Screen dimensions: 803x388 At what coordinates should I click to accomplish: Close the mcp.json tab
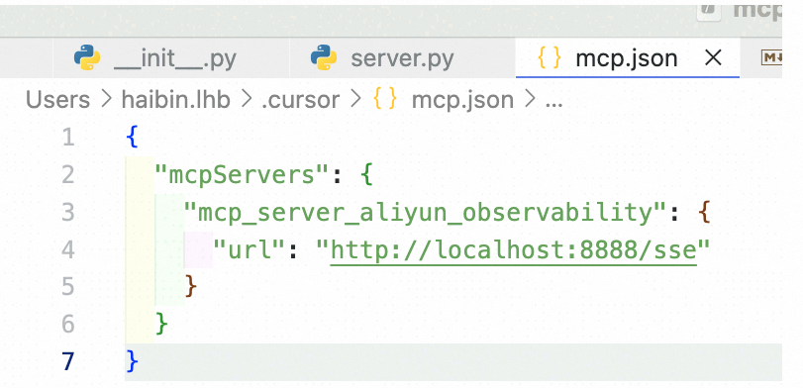[713, 57]
